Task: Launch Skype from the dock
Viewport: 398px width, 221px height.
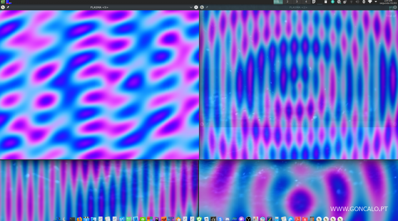Action: tap(220, 219)
